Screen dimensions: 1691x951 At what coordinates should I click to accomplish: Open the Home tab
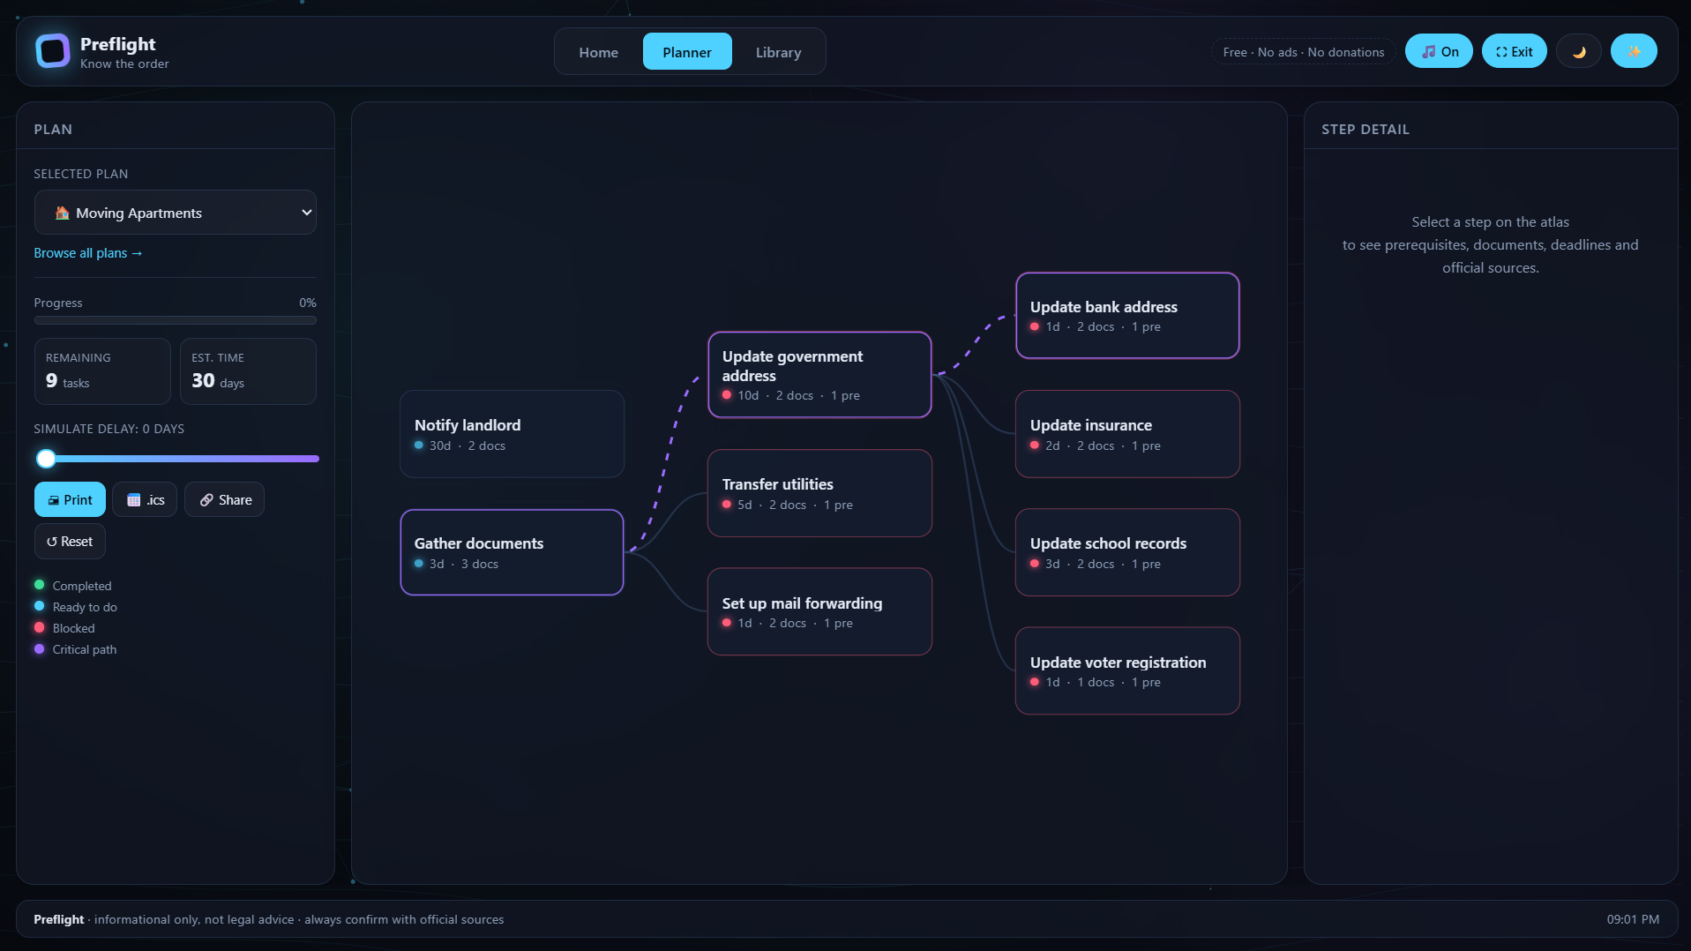pyautogui.click(x=598, y=52)
